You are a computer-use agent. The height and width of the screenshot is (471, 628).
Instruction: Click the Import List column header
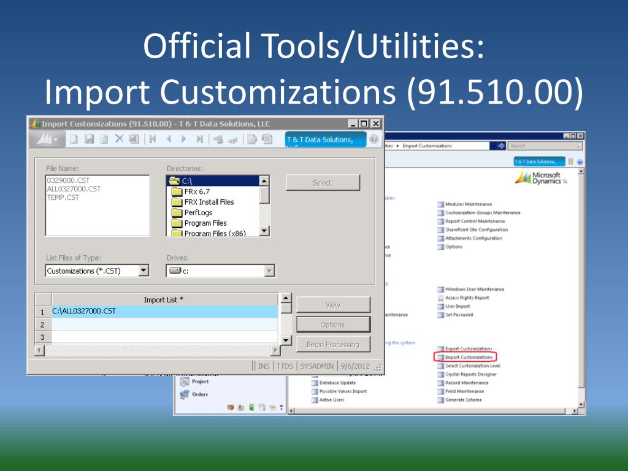tap(164, 299)
